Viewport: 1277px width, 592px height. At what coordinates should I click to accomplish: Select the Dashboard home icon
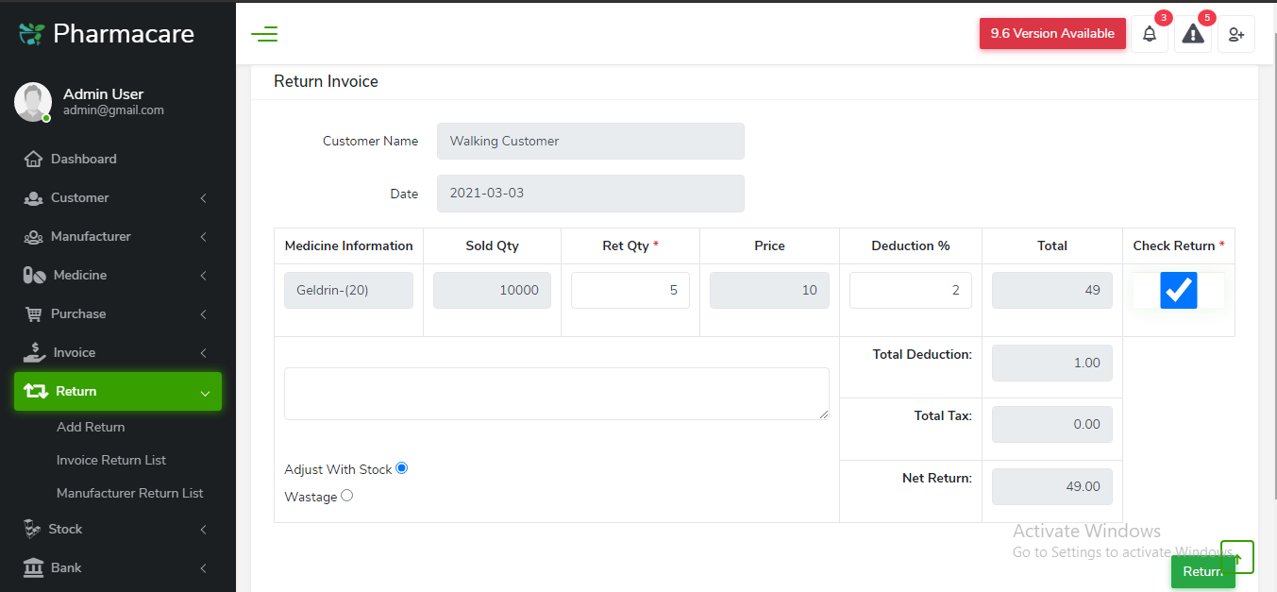32,159
